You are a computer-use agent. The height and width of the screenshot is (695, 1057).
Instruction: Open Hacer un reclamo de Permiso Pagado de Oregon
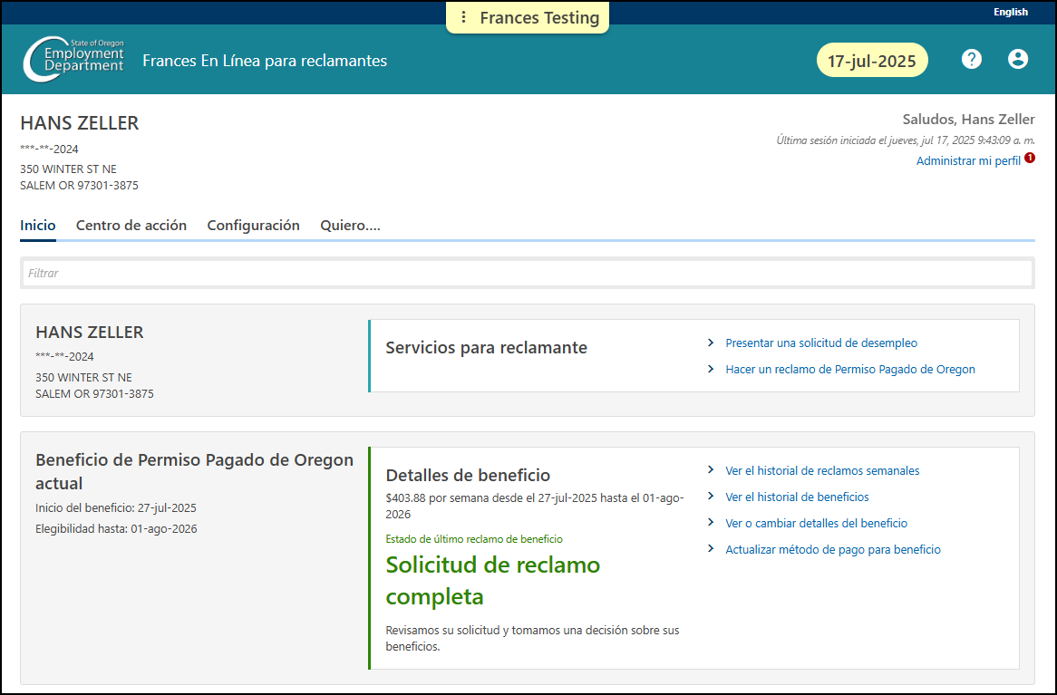[850, 370]
